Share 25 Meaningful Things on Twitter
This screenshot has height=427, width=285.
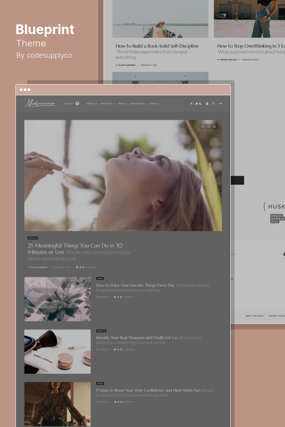80,267
